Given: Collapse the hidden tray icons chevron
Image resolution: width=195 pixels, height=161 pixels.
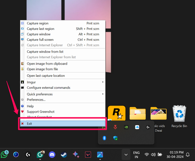Looking at the screenshot, I should pos(126,155).
